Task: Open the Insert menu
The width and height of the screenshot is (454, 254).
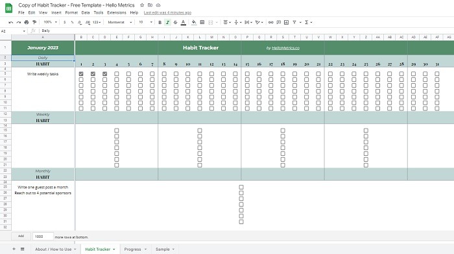Action: pos(56,13)
